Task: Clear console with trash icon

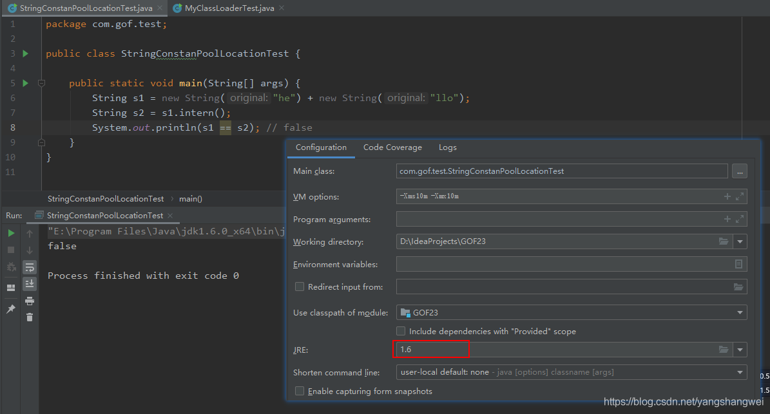Action: [30, 317]
